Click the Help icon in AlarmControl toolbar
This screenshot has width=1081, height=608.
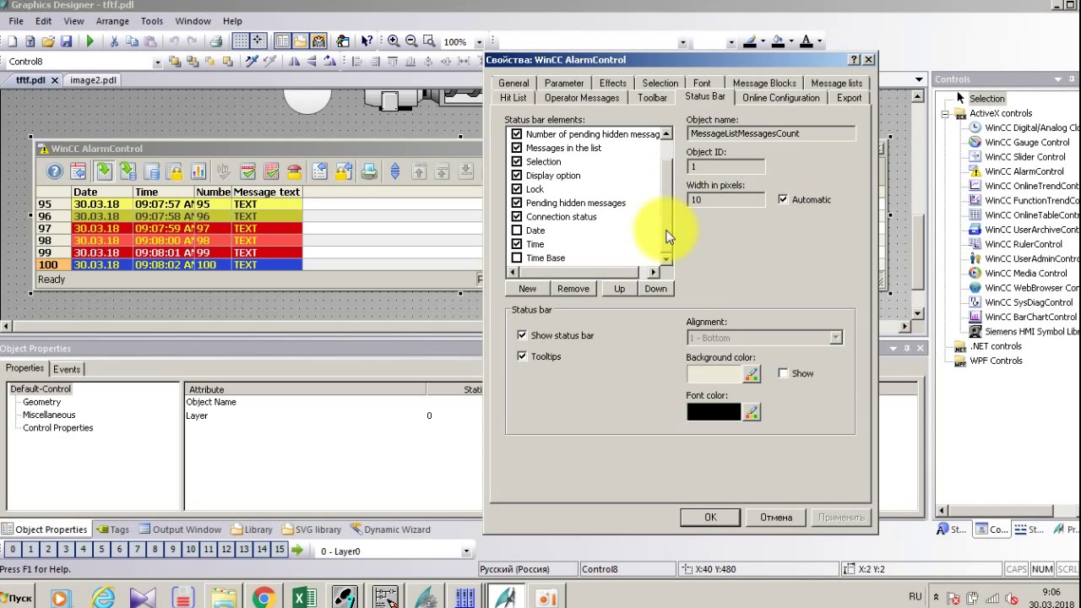(x=55, y=171)
